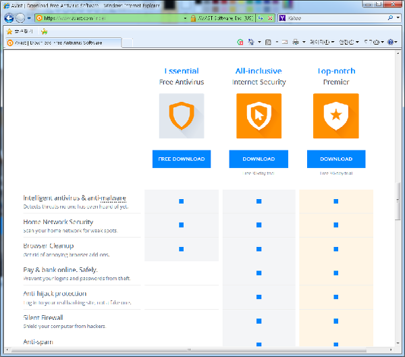Click the Premier star shield image
Image resolution: width=405 pixels, height=357 pixels.
(x=336, y=115)
